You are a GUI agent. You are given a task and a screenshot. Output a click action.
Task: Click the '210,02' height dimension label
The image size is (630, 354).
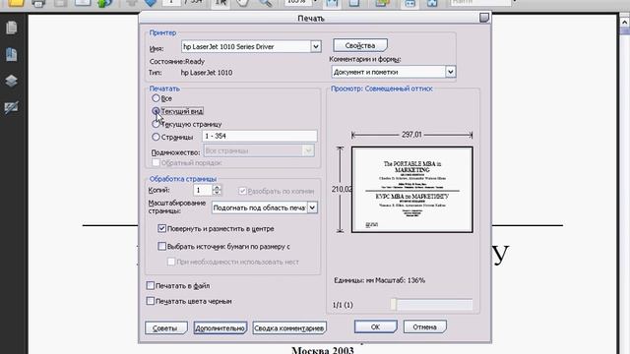point(342,189)
